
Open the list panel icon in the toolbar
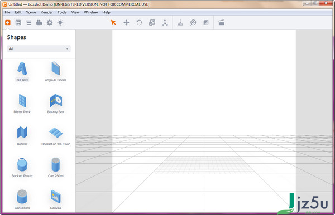(x=28, y=22)
